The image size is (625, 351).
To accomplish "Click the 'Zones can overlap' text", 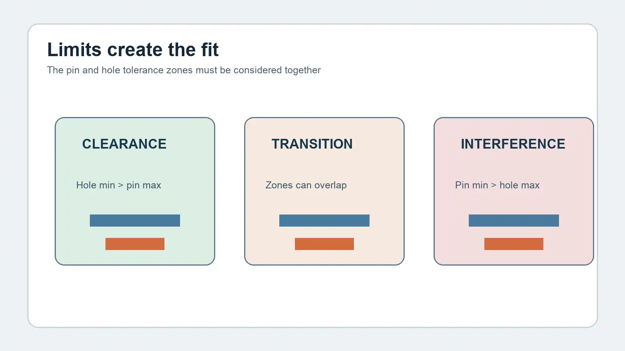I will [x=306, y=185].
